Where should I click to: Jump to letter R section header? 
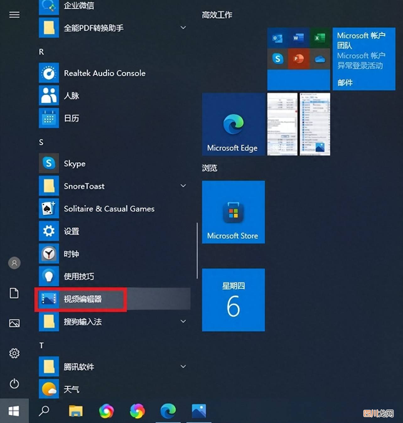41,52
